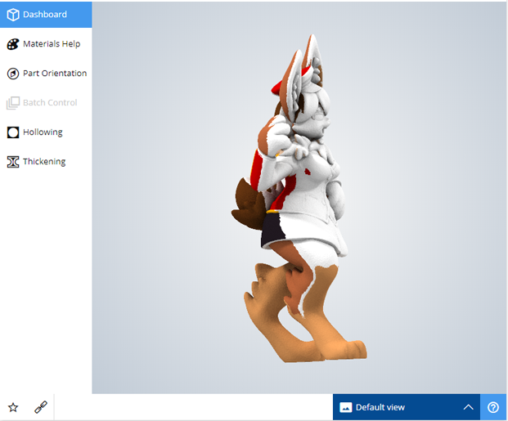Click the Part Orientation compass icon
This screenshot has height=421, width=508.
(x=13, y=74)
